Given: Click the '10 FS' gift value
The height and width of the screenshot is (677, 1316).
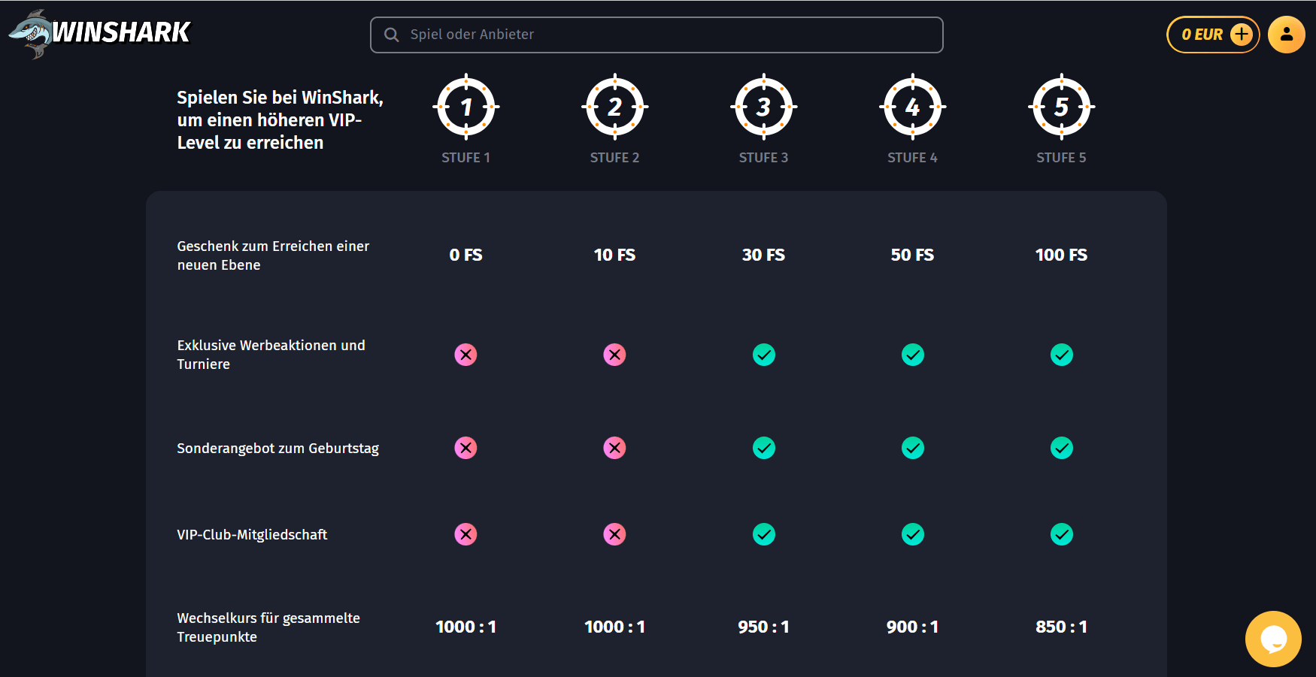Looking at the screenshot, I should pyautogui.click(x=615, y=255).
